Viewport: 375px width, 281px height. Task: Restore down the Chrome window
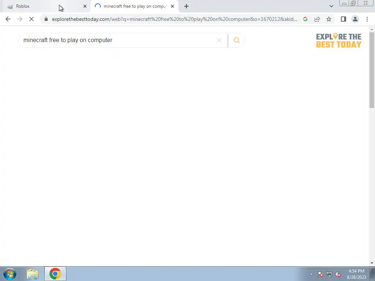coord(353,3)
